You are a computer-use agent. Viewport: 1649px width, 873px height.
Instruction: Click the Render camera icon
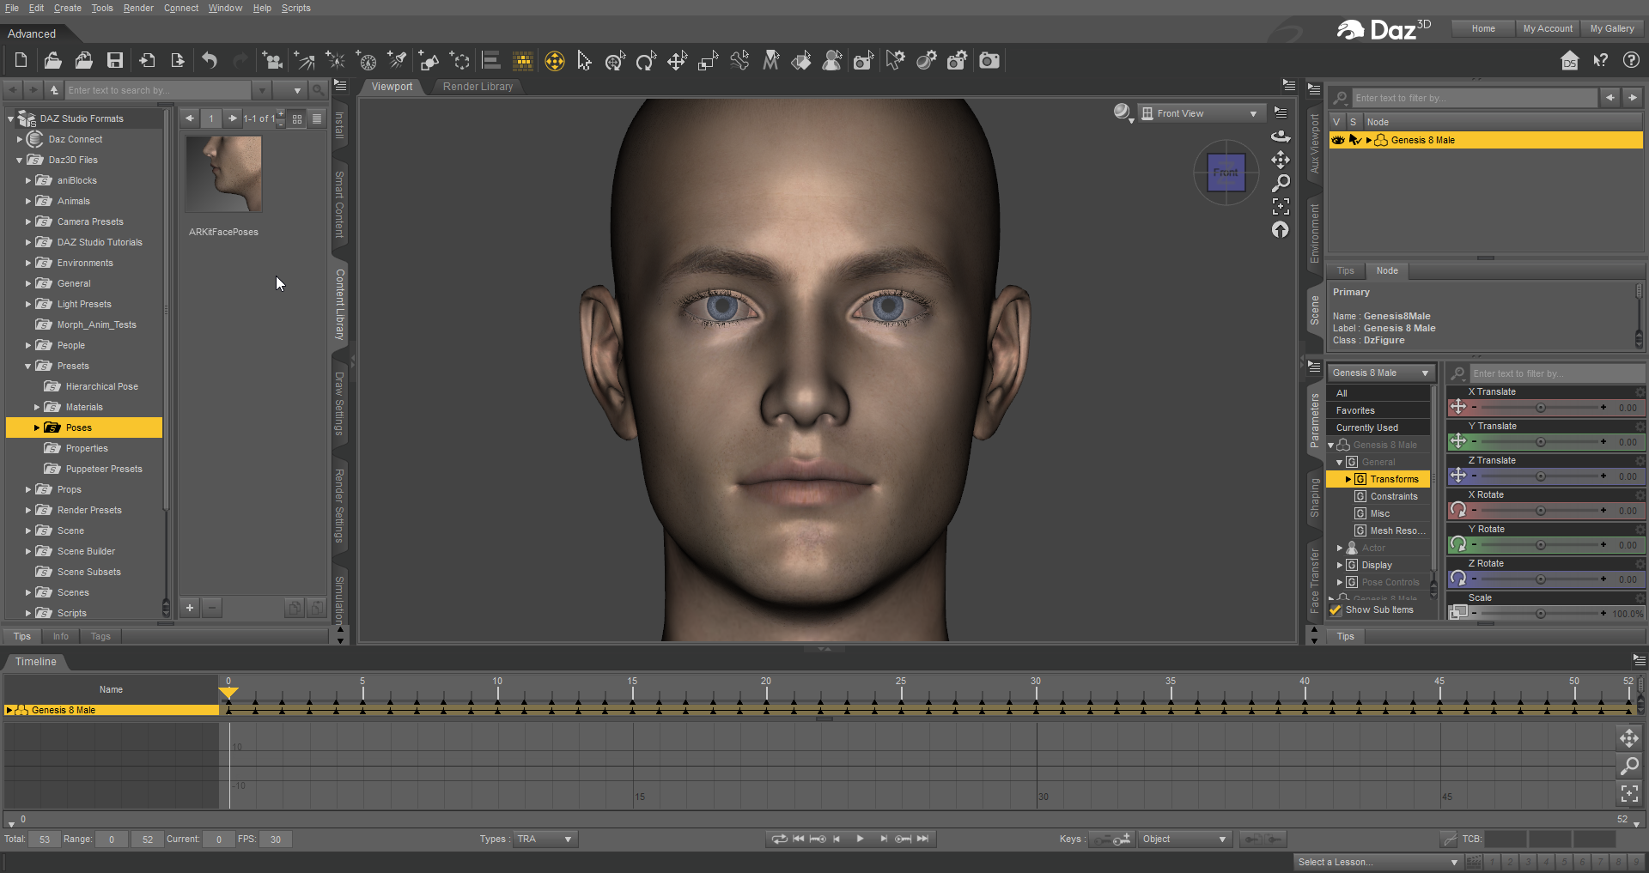pyautogui.click(x=989, y=60)
